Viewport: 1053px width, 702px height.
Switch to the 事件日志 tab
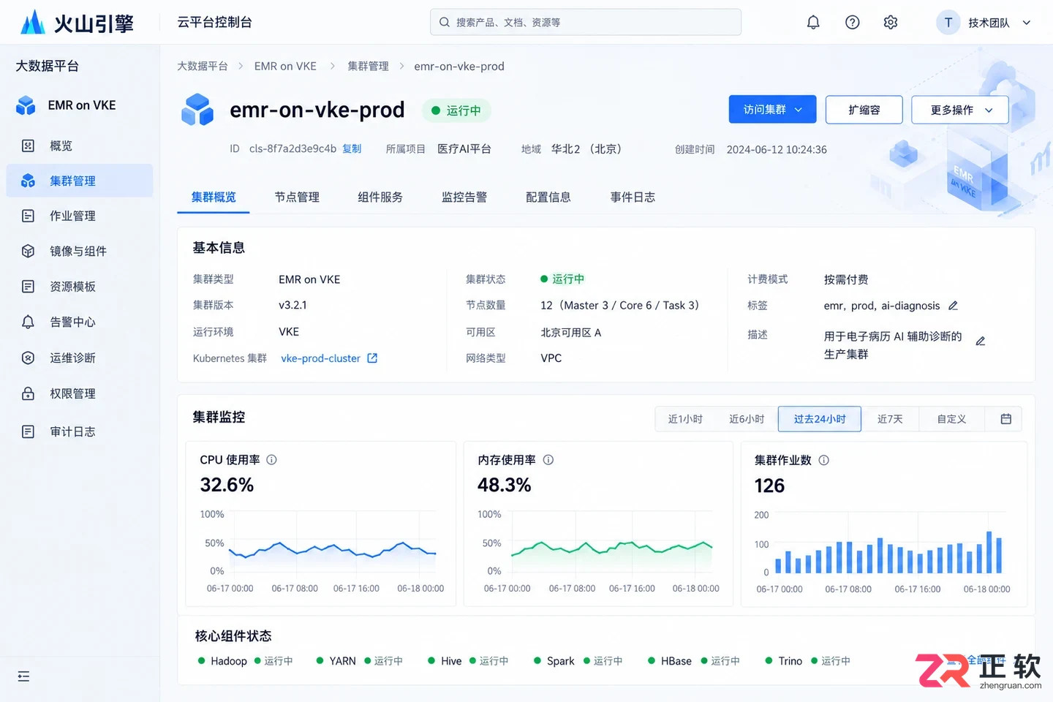(x=633, y=197)
